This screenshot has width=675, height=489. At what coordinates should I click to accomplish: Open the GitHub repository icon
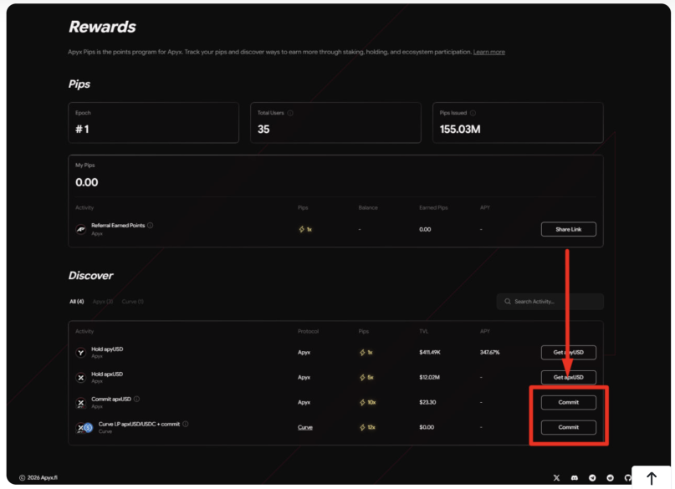tap(627, 477)
